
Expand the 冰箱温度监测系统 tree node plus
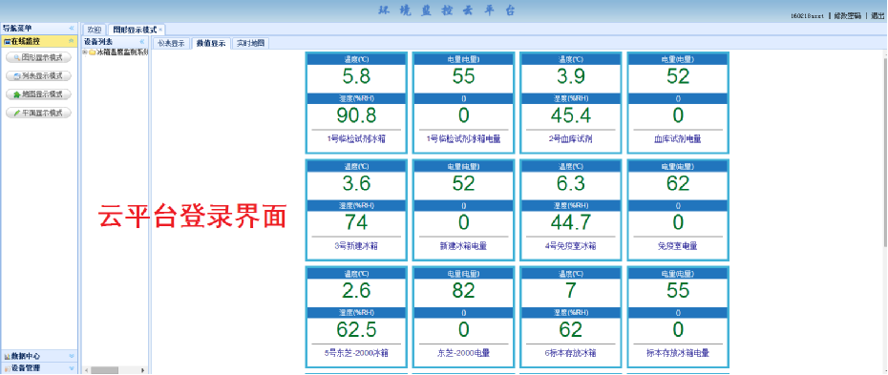coord(85,52)
